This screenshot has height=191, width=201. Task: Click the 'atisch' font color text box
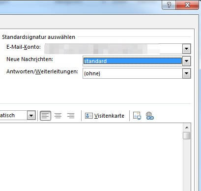(x=13, y=115)
